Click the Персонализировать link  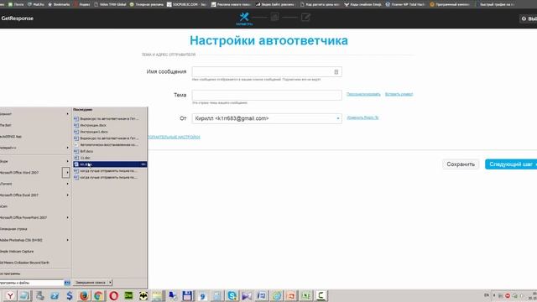pos(363,94)
